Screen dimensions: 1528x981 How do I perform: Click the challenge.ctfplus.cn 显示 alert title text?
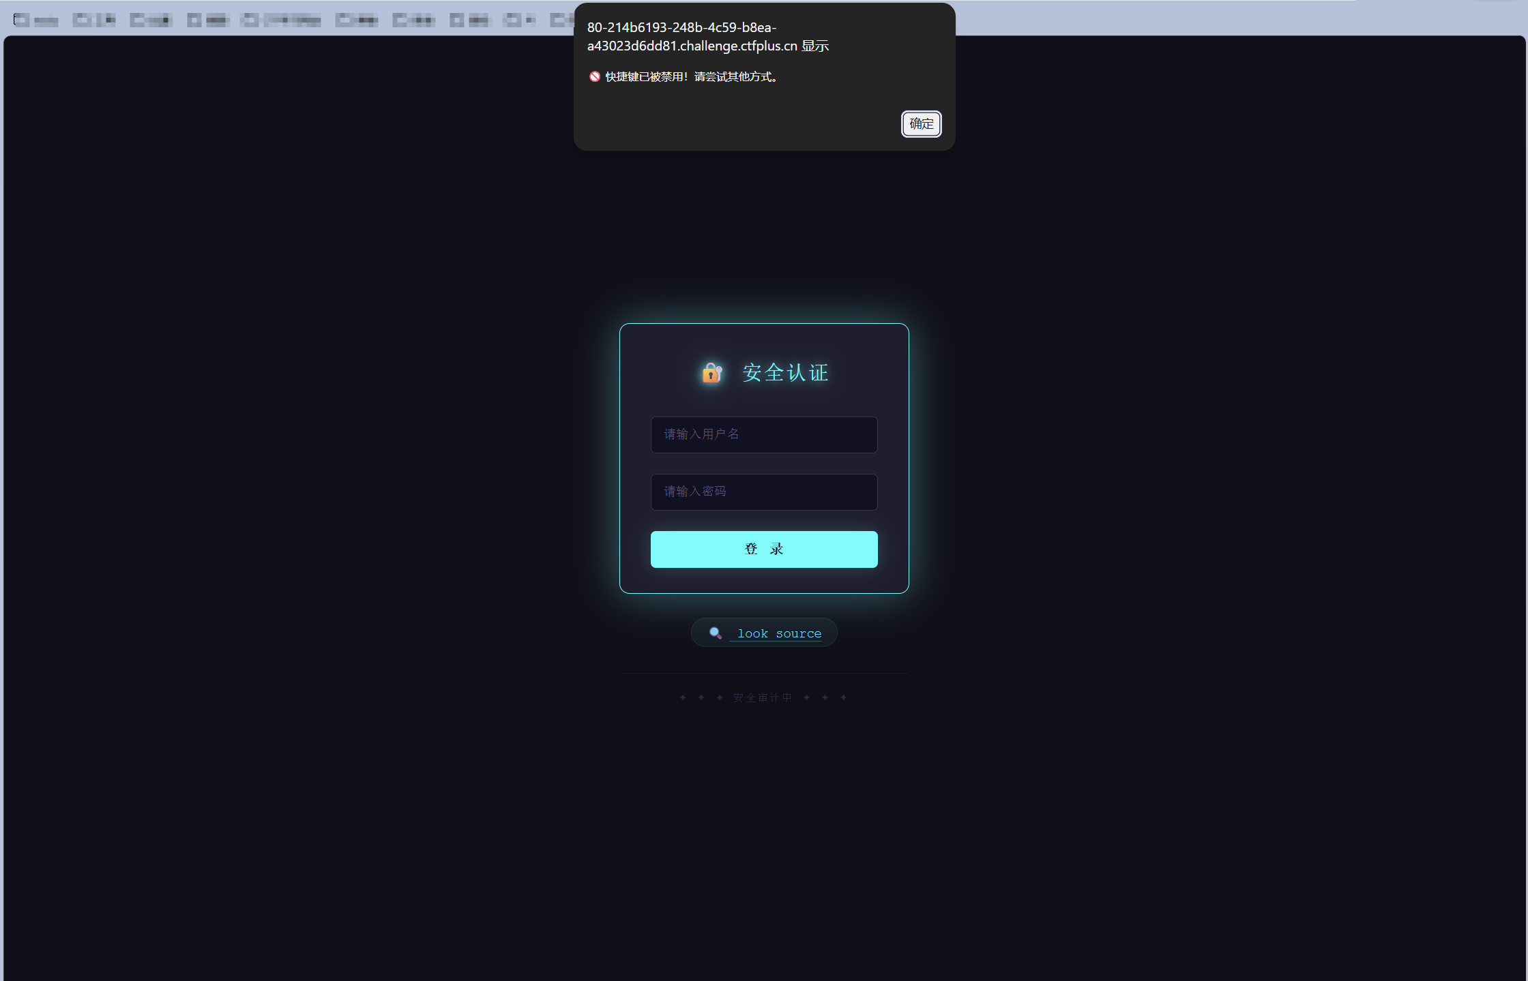708,37
